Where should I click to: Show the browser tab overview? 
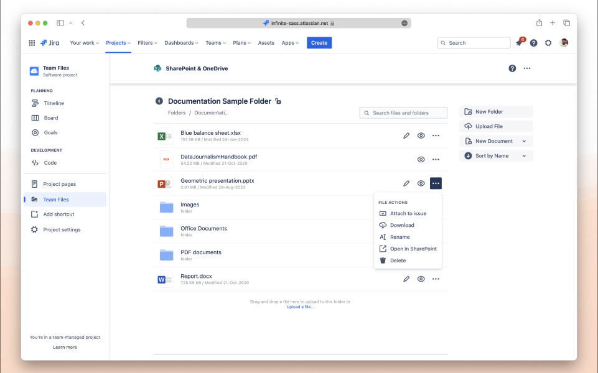coord(566,23)
